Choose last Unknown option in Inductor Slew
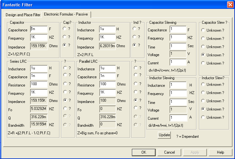 (x=203, y=118)
